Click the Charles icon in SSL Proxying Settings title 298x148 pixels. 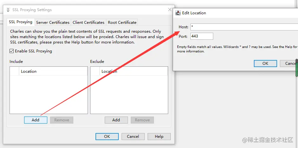tap(8, 10)
